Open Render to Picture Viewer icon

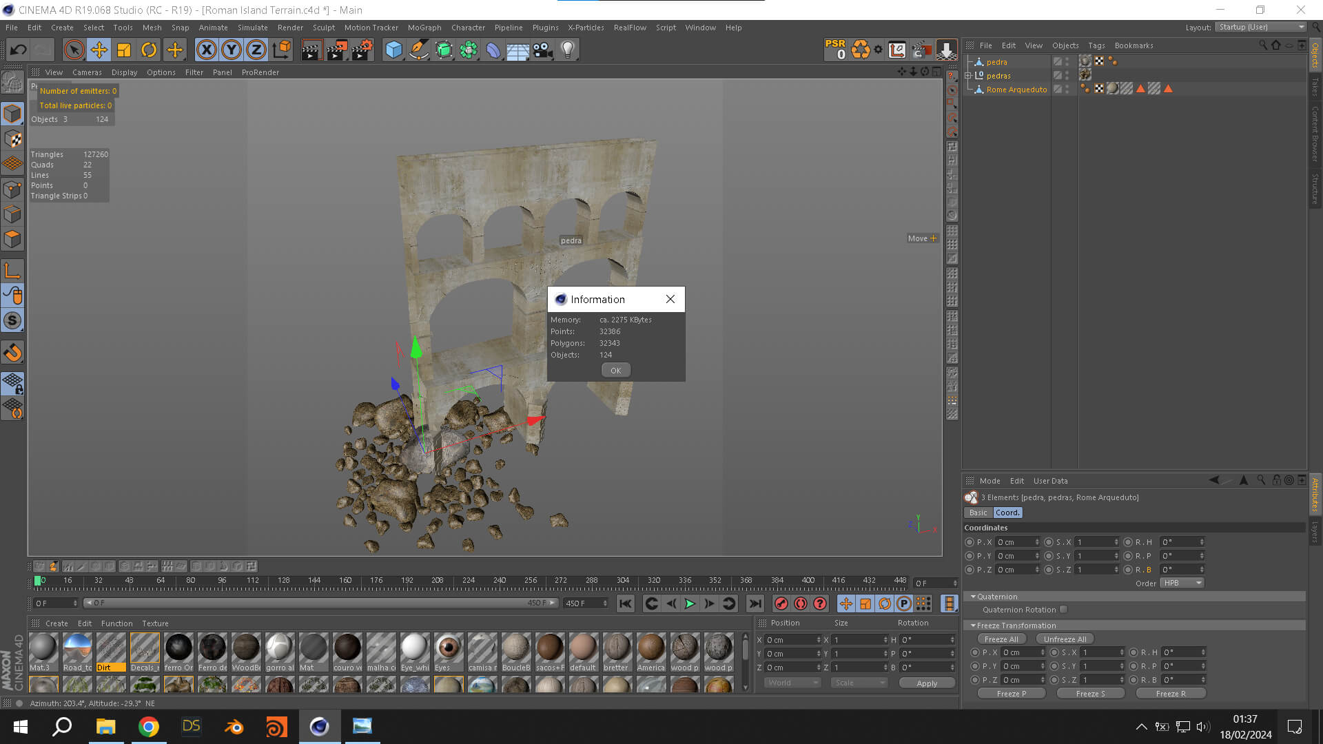coord(337,50)
